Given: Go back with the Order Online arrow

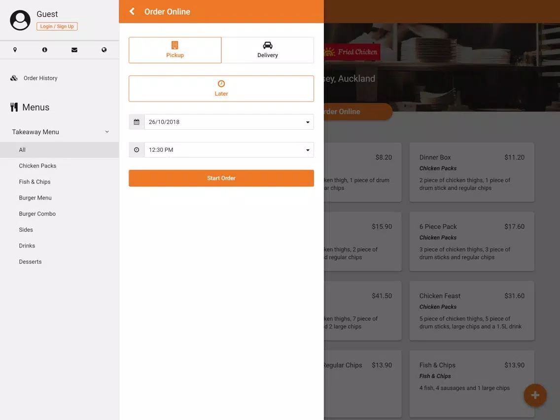Looking at the screenshot, I should coord(132,11).
